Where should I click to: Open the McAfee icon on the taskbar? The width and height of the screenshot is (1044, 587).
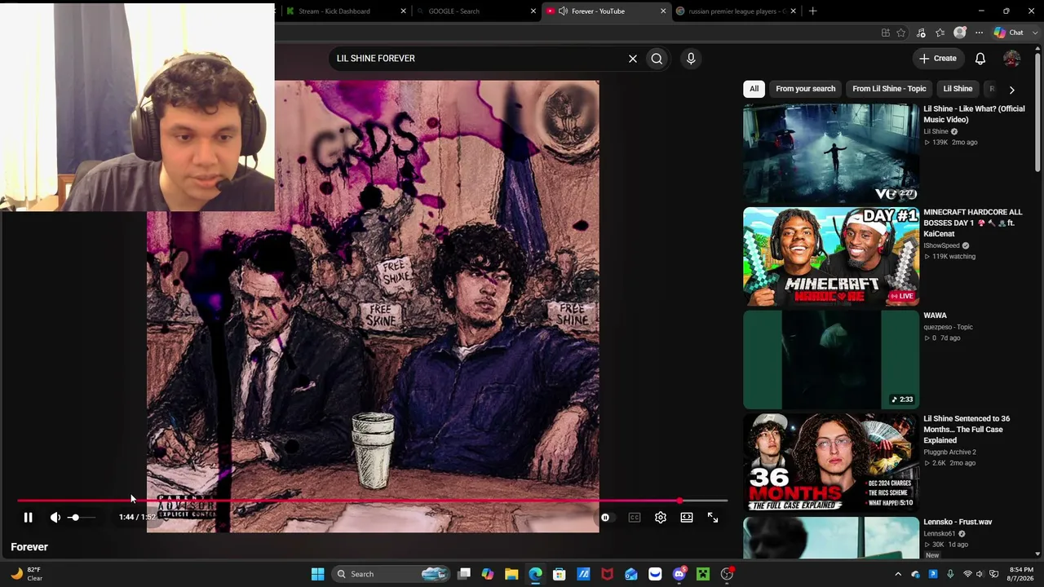pos(607,574)
